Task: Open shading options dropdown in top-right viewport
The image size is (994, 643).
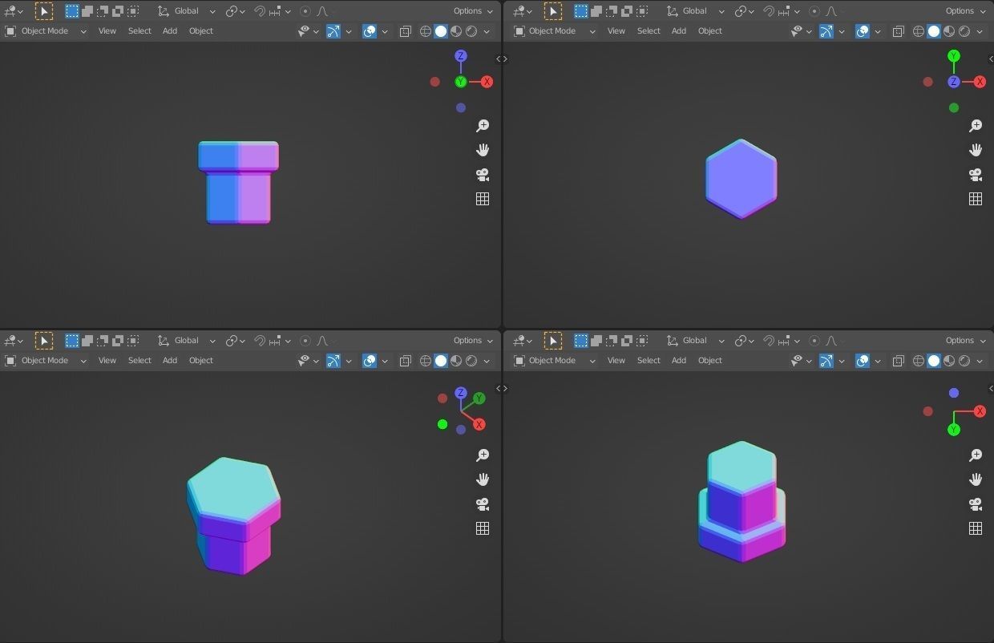Action: (980, 31)
